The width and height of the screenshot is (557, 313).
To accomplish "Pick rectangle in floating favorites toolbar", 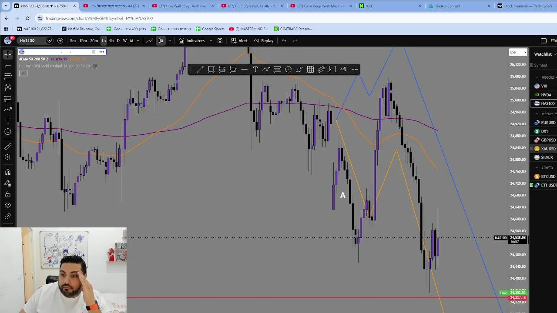I will click(211, 69).
